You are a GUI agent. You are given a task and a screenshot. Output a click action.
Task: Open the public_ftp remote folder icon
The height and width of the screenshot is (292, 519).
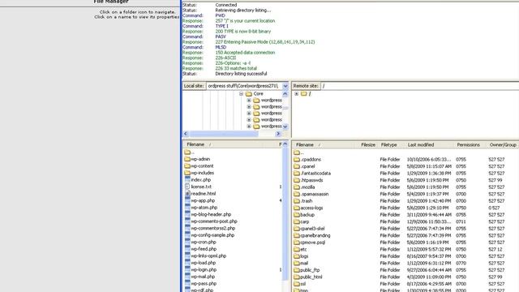click(297, 270)
